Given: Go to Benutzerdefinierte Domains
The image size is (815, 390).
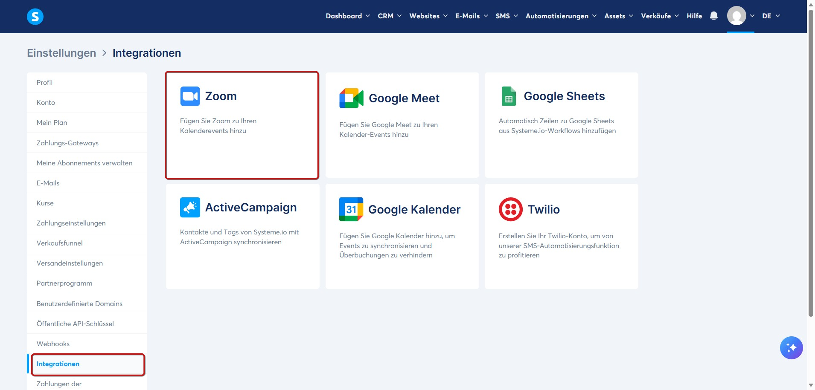Looking at the screenshot, I should tap(87, 303).
